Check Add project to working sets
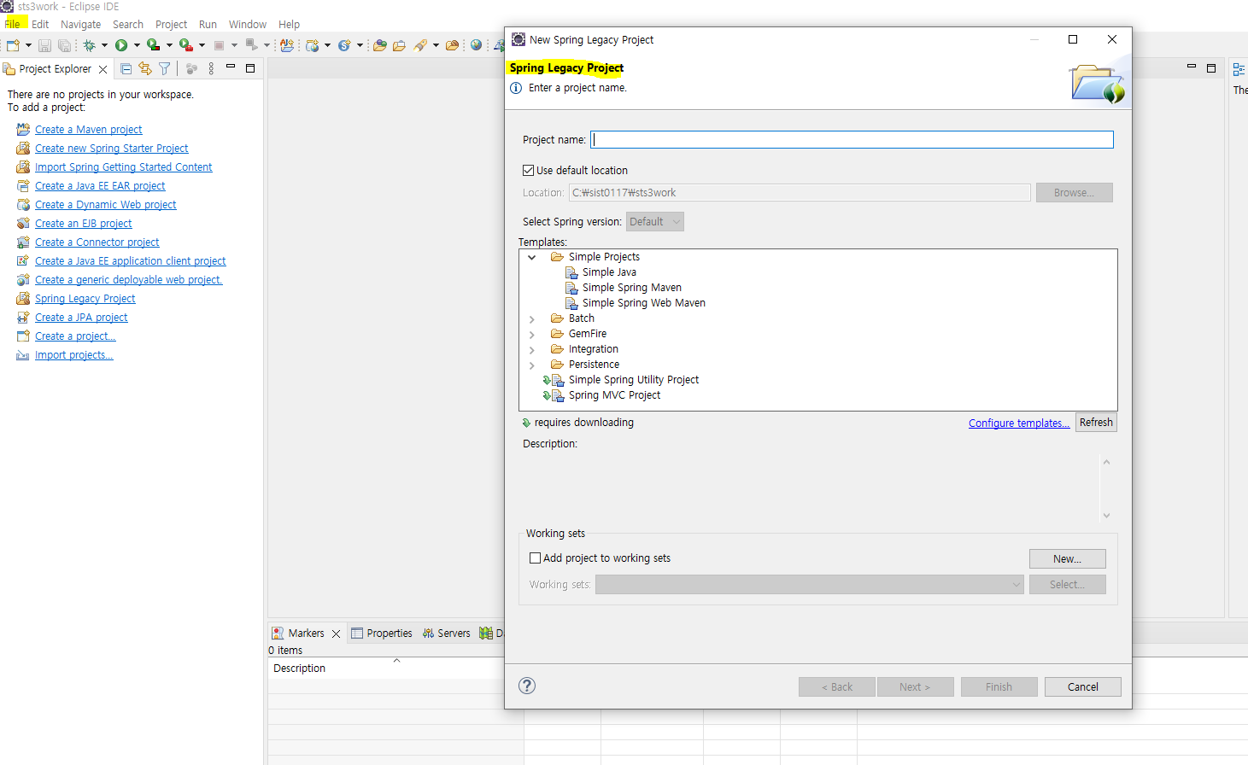1248x765 pixels. click(536, 558)
